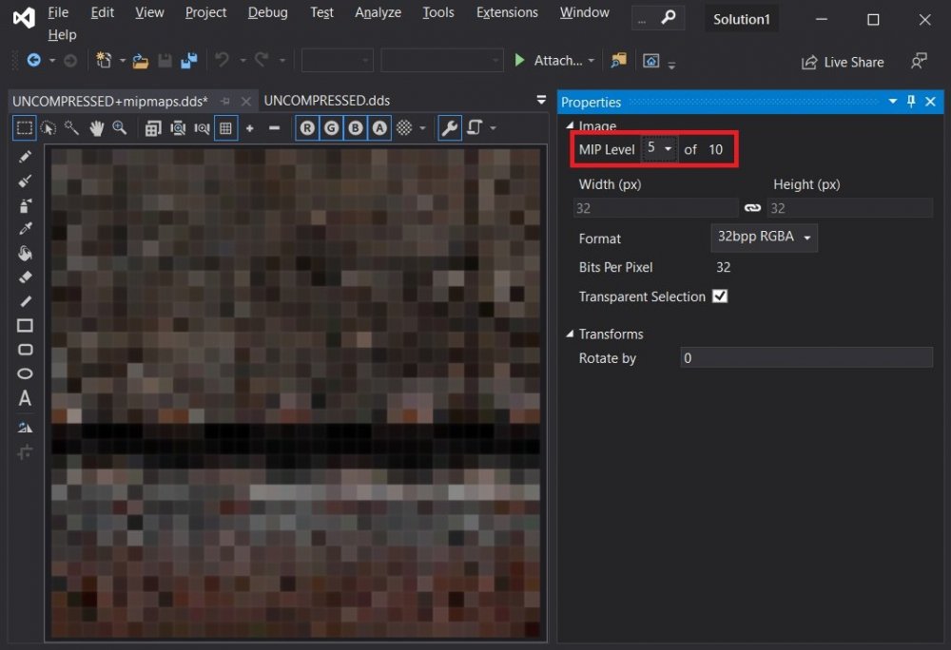The image size is (951, 650).
Task: Click the Live Share button
Action: 843,62
